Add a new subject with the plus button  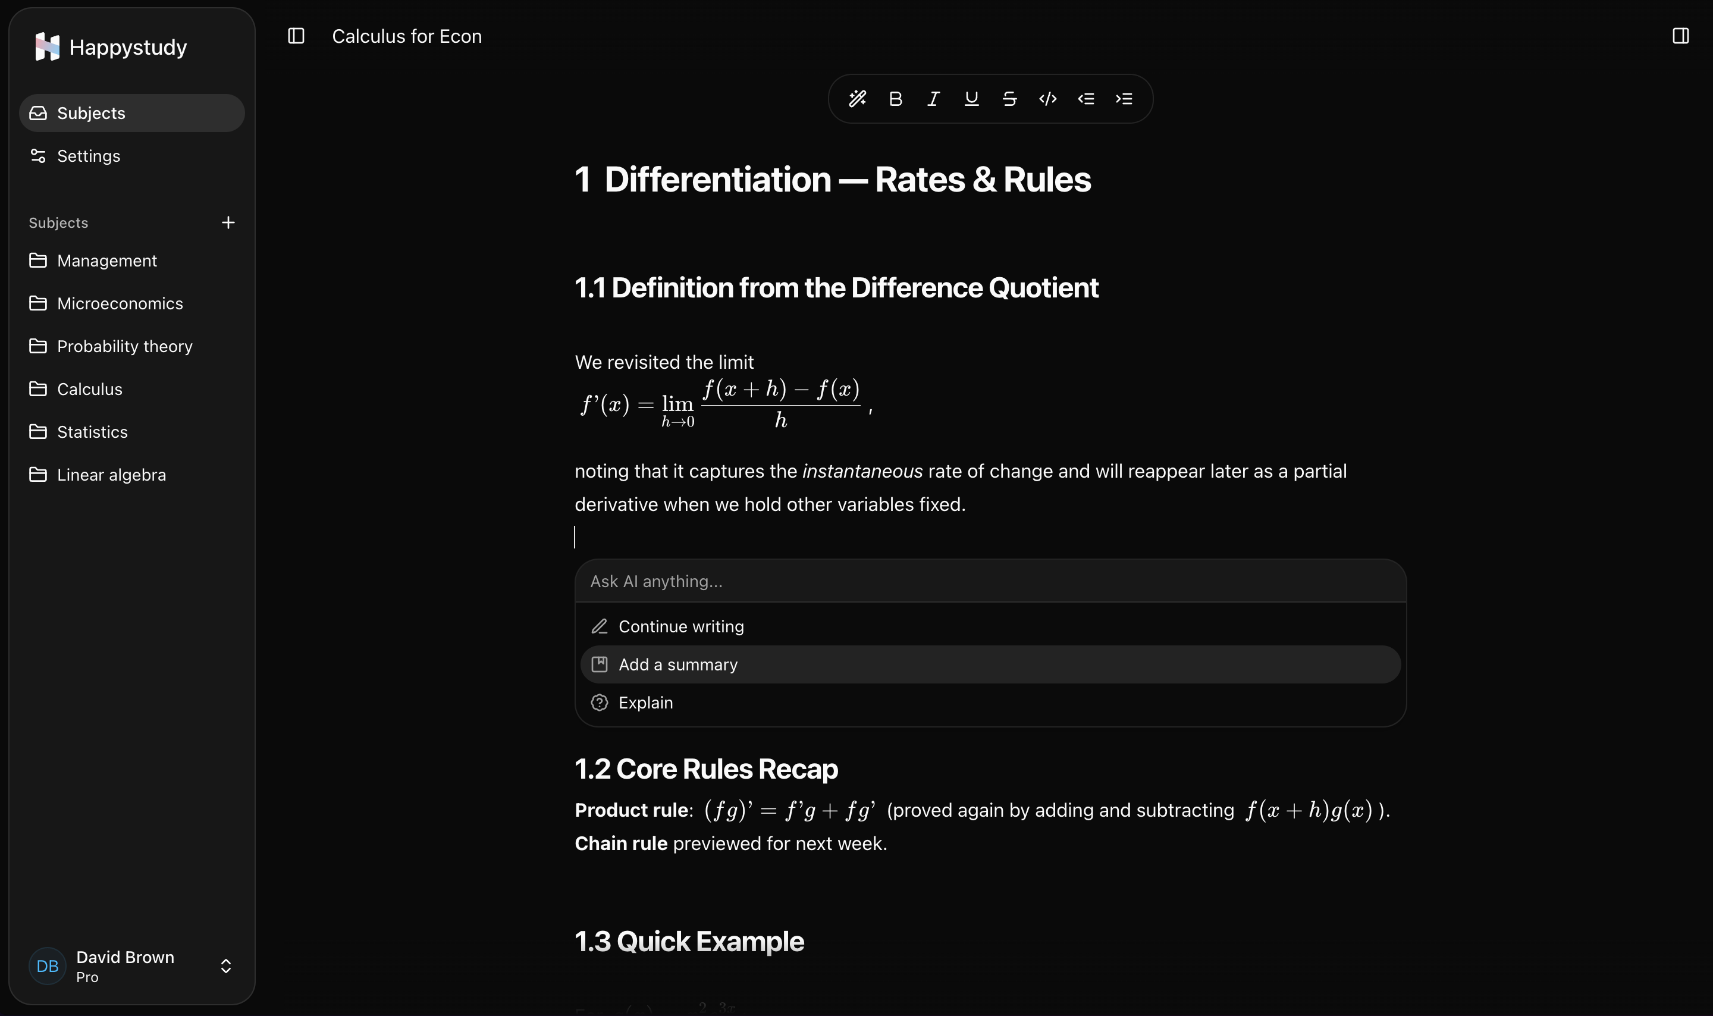(228, 222)
